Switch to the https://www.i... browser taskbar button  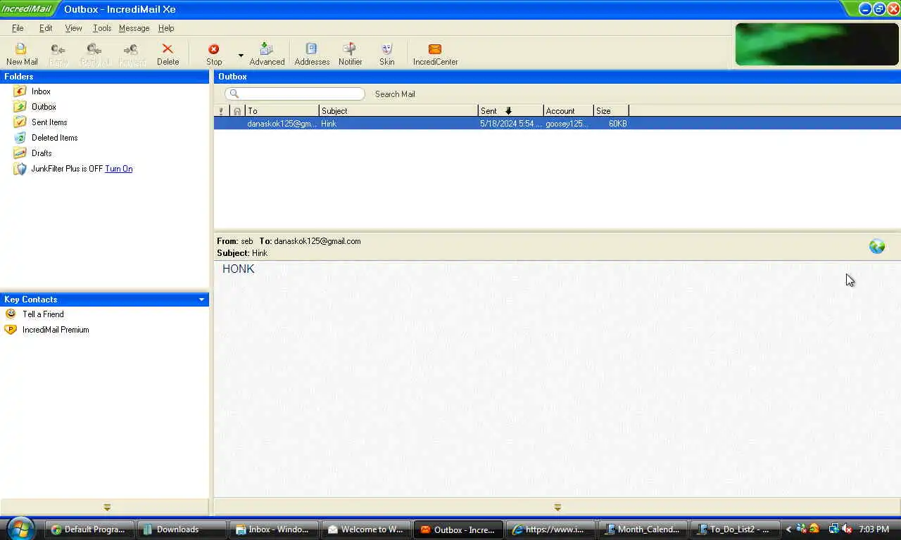(x=550, y=529)
